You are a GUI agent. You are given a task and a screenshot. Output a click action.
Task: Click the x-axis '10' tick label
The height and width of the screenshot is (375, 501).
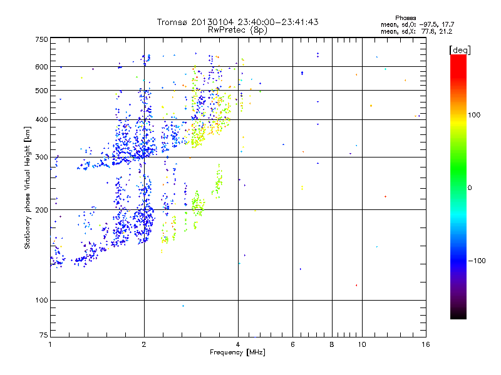362,344
